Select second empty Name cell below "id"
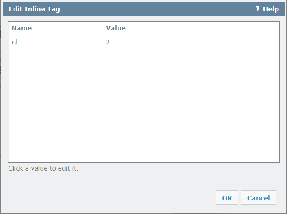Image resolution: width=287 pixels, height=214 pixels. click(55, 71)
